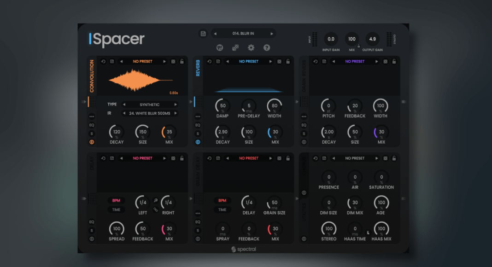Go to next global preset after 014. BLUR IN
The width and height of the screenshot is (492, 267).
click(272, 34)
